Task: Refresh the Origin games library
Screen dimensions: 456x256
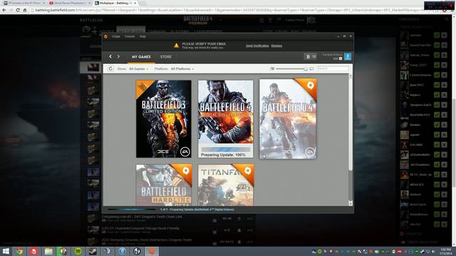Action: click(x=110, y=69)
